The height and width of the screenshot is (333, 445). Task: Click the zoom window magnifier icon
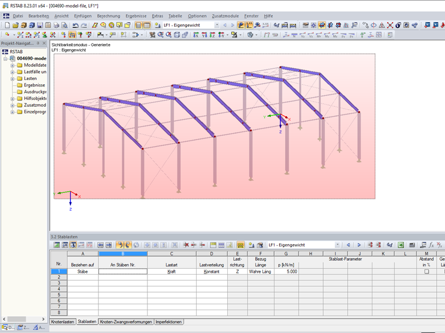[x=160, y=35]
